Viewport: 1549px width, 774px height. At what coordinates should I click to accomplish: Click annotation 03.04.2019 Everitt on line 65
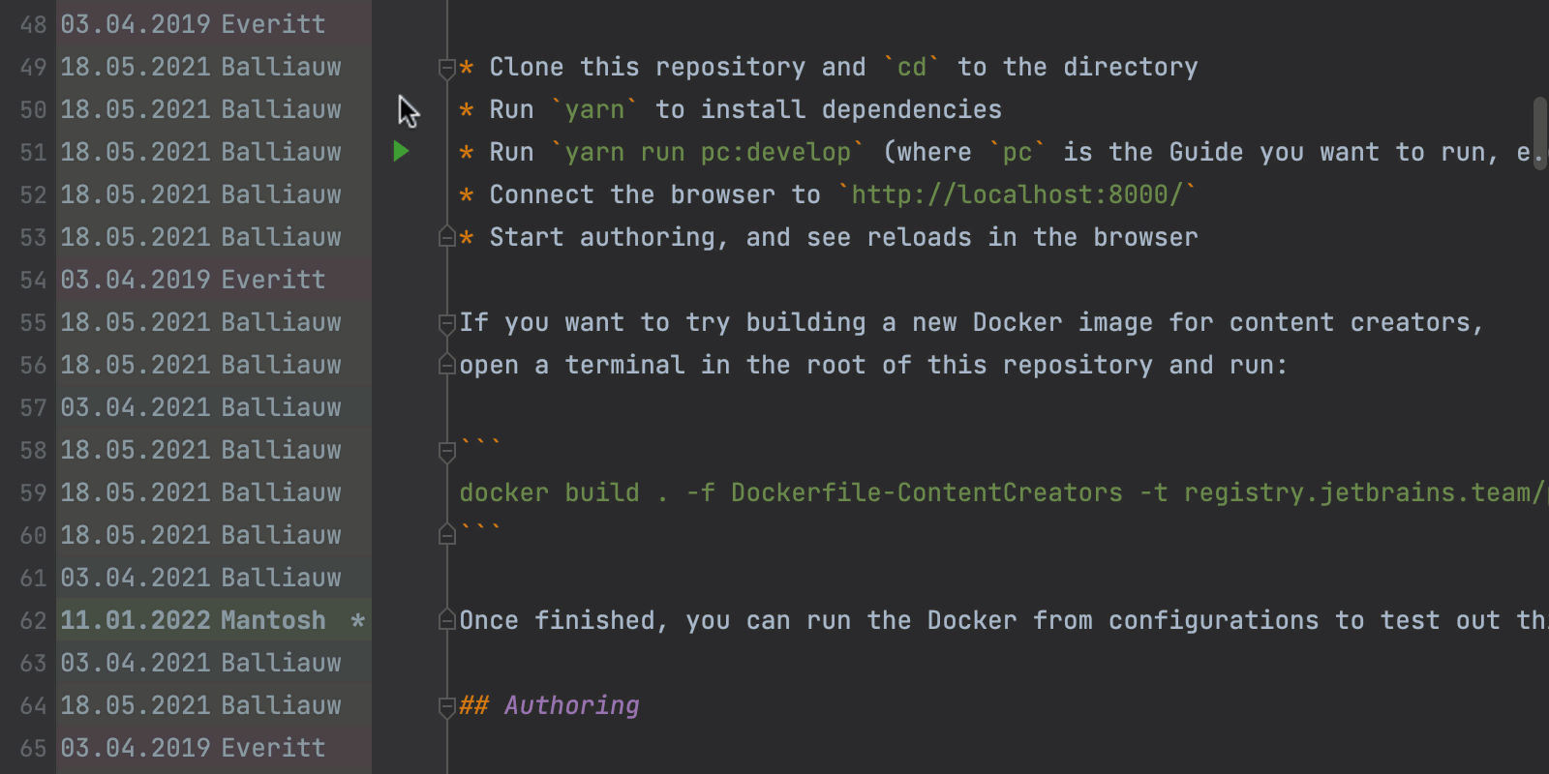pos(193,748)
